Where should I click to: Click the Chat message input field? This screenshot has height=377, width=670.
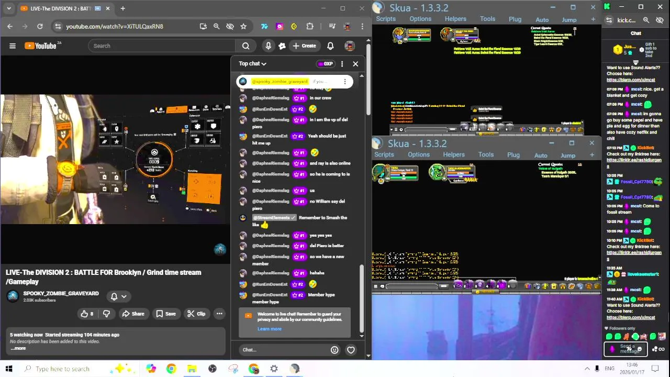click(x=286, y=350)
